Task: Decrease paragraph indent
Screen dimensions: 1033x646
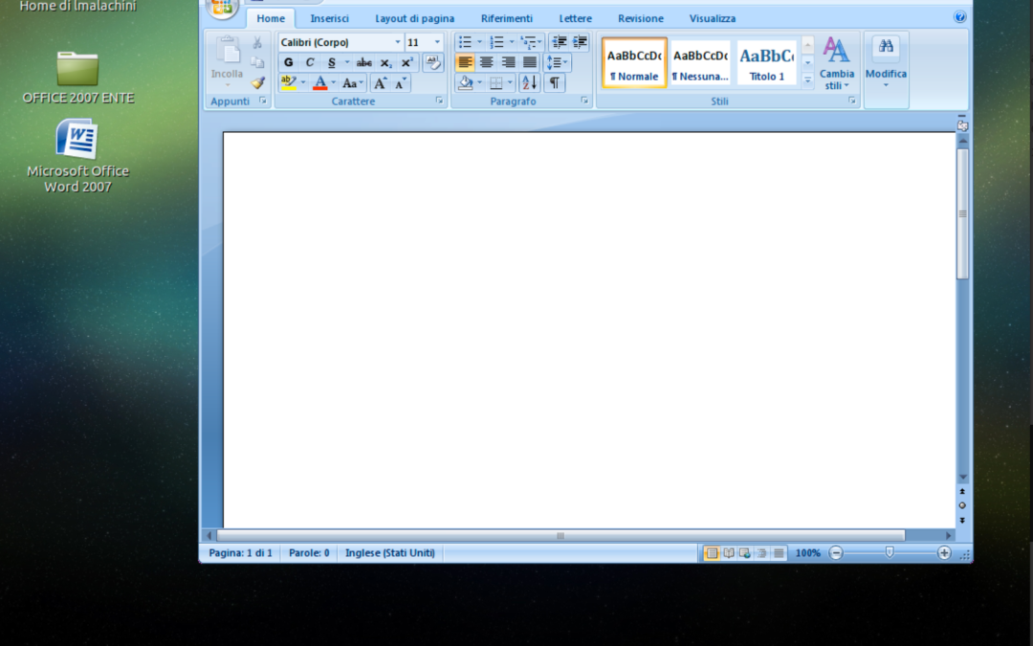Action: pos(559,42)
